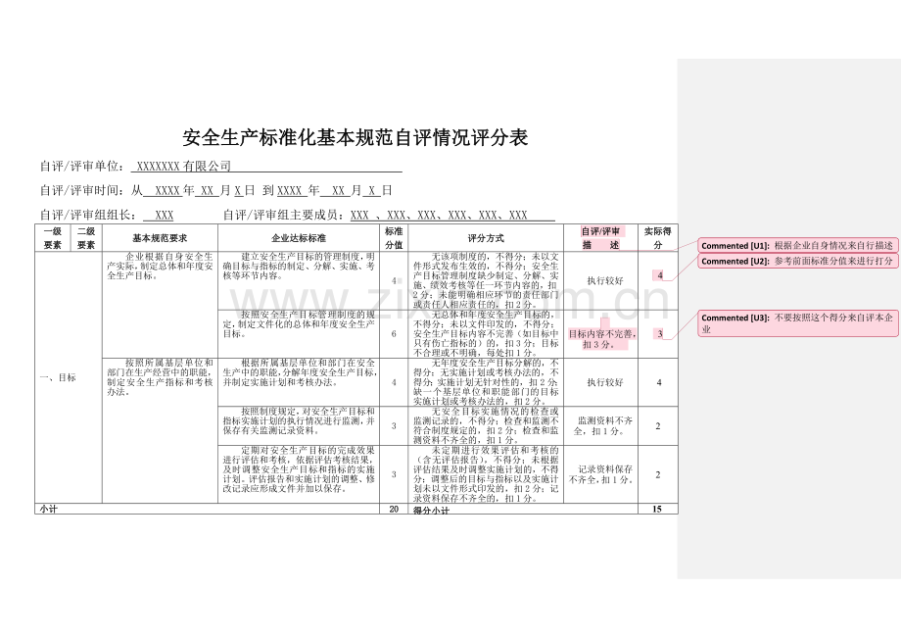Select comment U2 about standard score values
901x638 pixels.
[798, 261]
